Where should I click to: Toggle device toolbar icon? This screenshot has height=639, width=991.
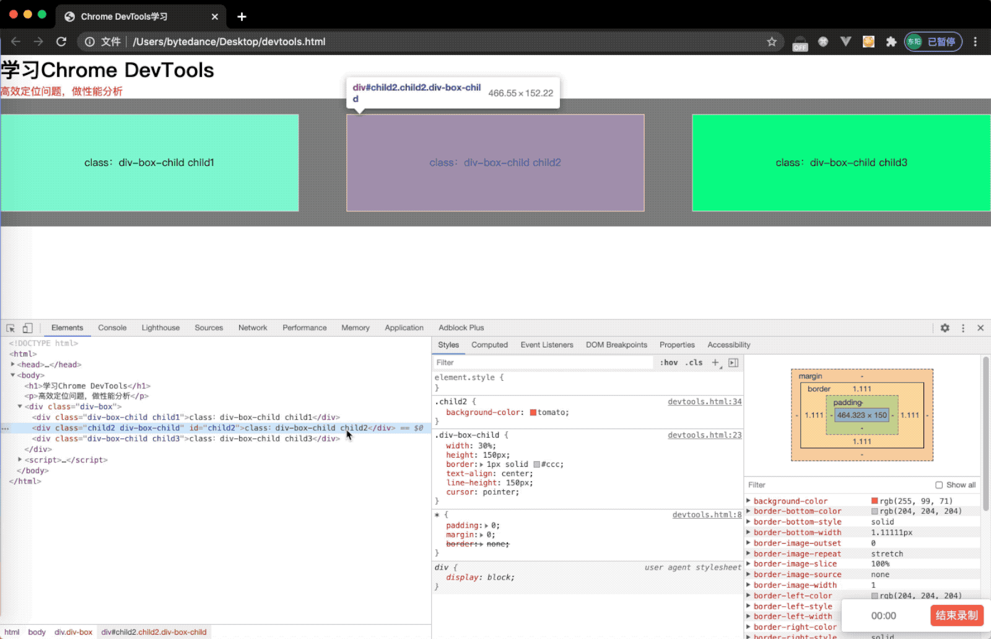[27, 328]
